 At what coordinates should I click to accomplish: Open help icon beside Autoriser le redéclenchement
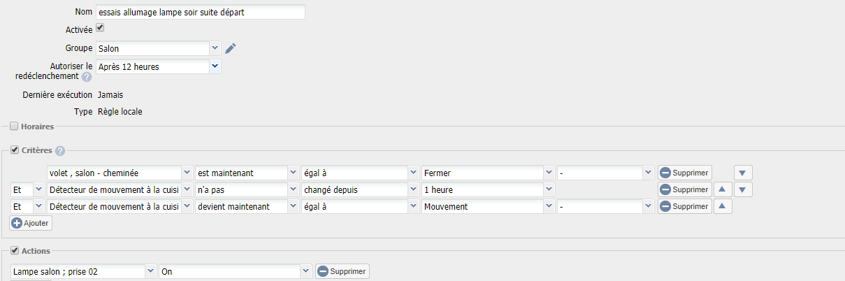[x=87, y=77]
